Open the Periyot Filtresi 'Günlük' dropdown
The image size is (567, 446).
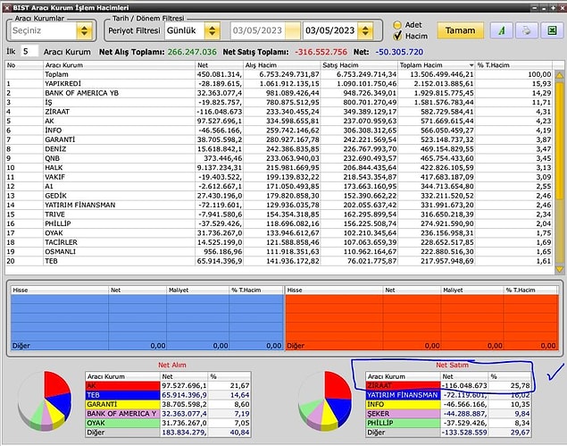point(213,30)
